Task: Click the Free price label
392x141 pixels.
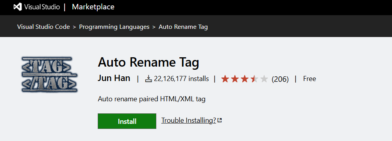Action: [310, 79]
